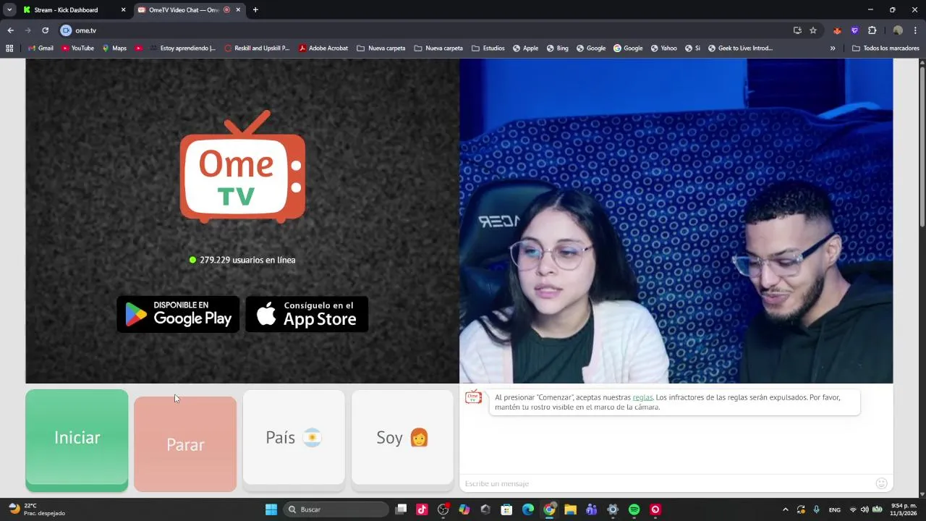Open the Maps bookmark
The height and width of the screenshot is (521, 926).
[x=114, y=48]
